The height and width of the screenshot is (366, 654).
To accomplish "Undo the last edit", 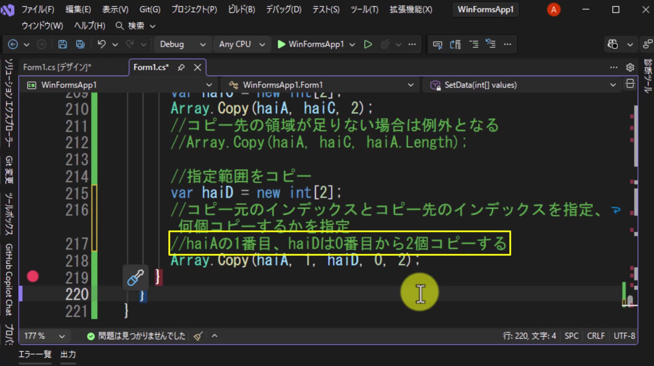I will 102,44.
